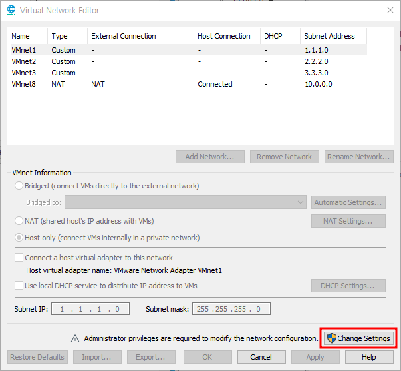The height and width of the screenshot is (371, 401).
Task: Click the Subnet mask field
Action: pos(231,309)
